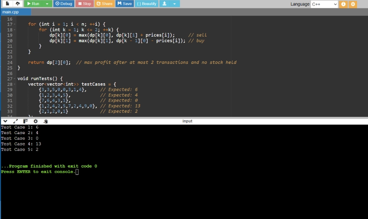The height and width of the screenshot is (219, 368).
Task: Click the 'vector<vector<int>> testCases = {' line
Action: 72,84
